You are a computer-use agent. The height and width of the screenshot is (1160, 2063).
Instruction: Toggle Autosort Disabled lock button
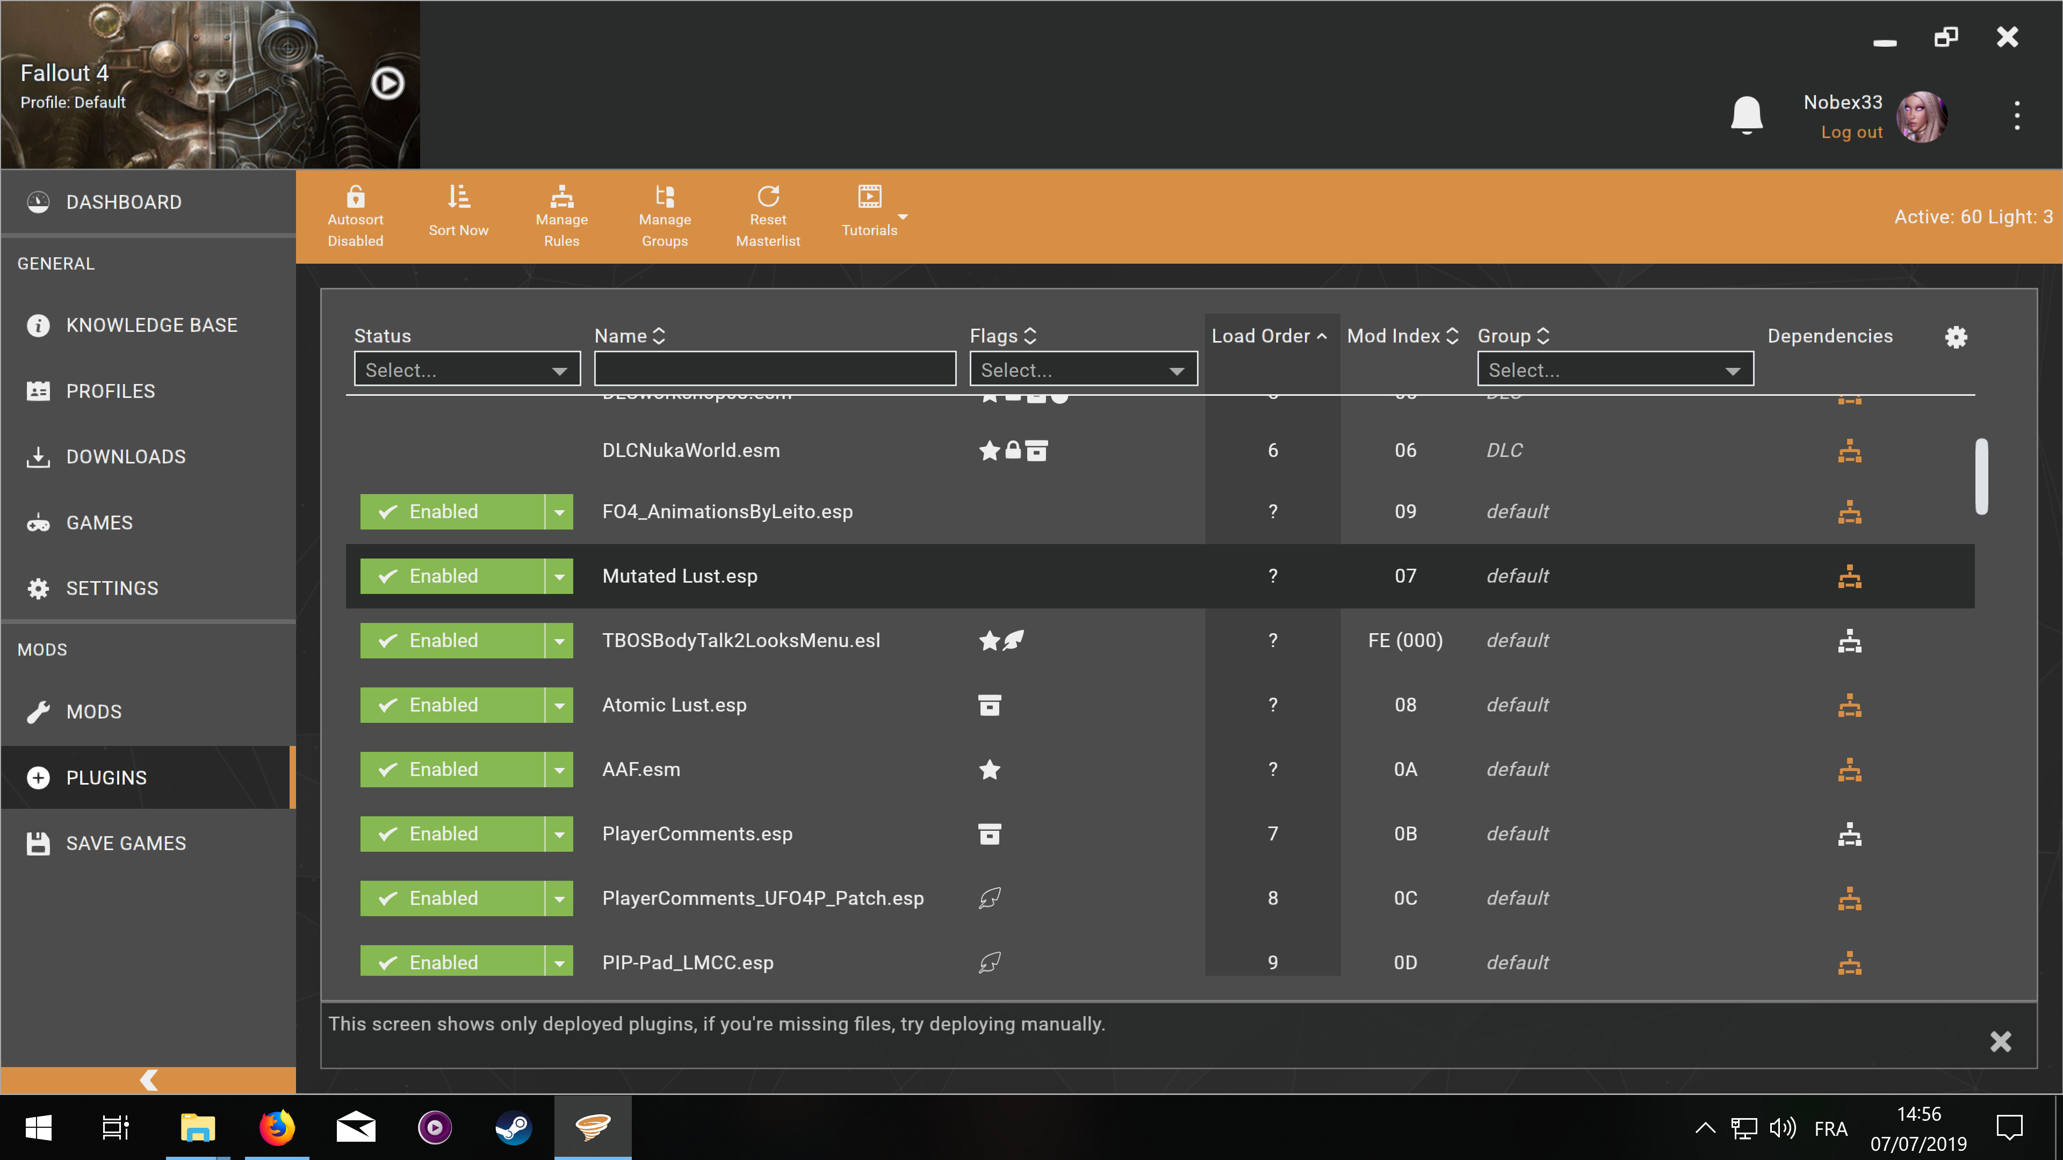356,216
